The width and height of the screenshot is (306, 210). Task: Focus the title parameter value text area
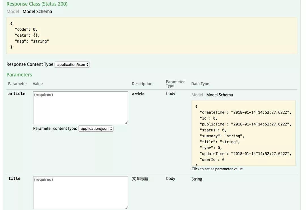80,192
